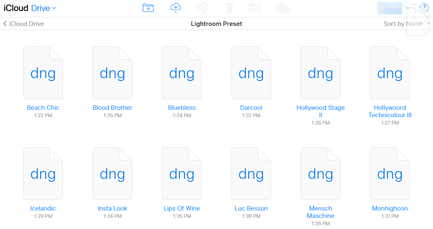Select the Bluebless dng file icon

tap(182, 73)
